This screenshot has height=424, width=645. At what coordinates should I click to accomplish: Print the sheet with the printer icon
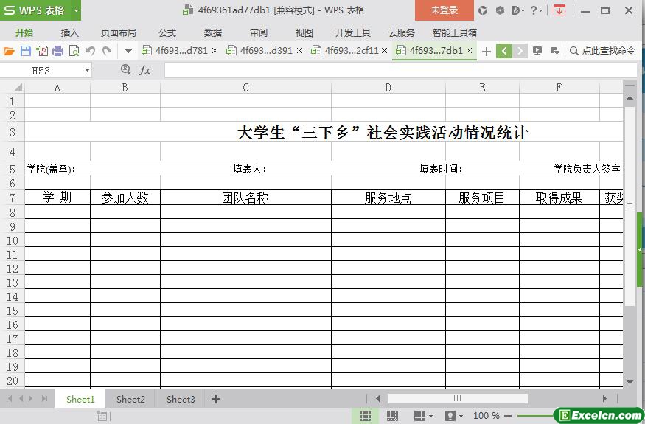point(58,51)
